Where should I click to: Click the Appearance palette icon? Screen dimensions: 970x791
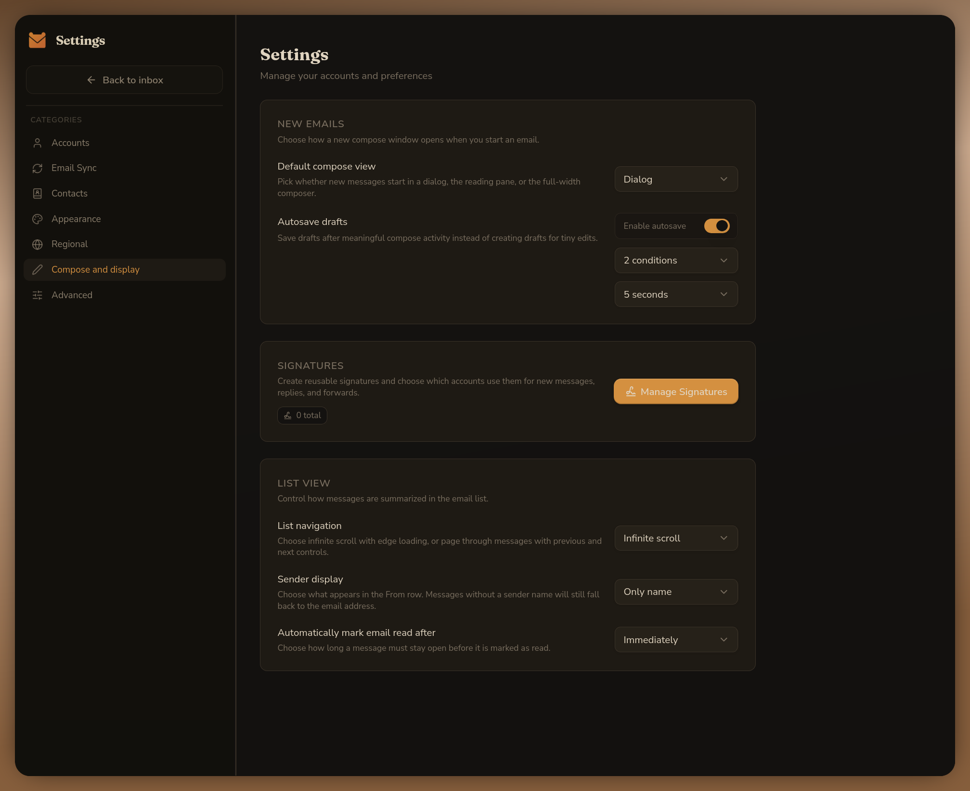pos(38,219)
